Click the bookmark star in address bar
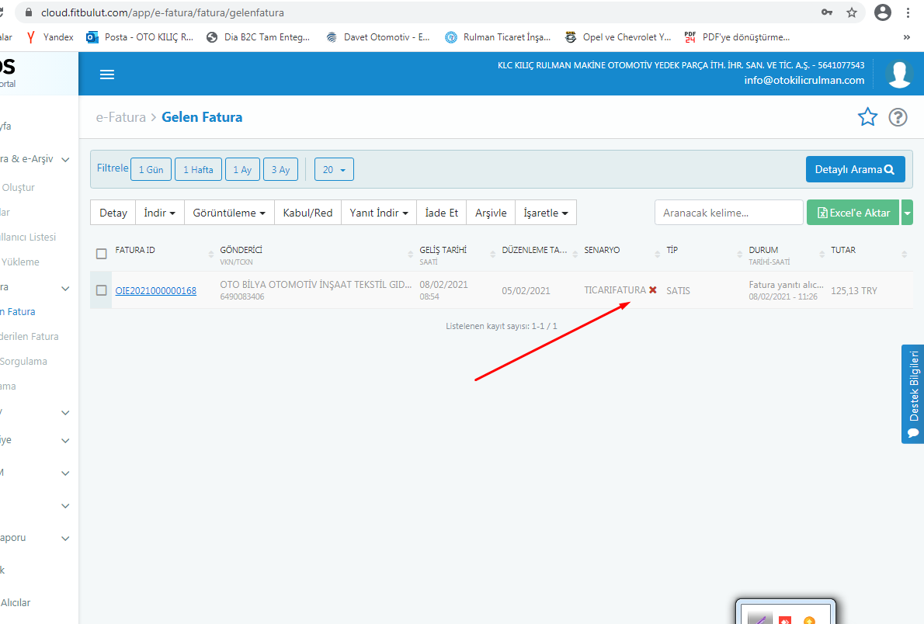The width and height of the screenshot is (924, 624). 852,12
